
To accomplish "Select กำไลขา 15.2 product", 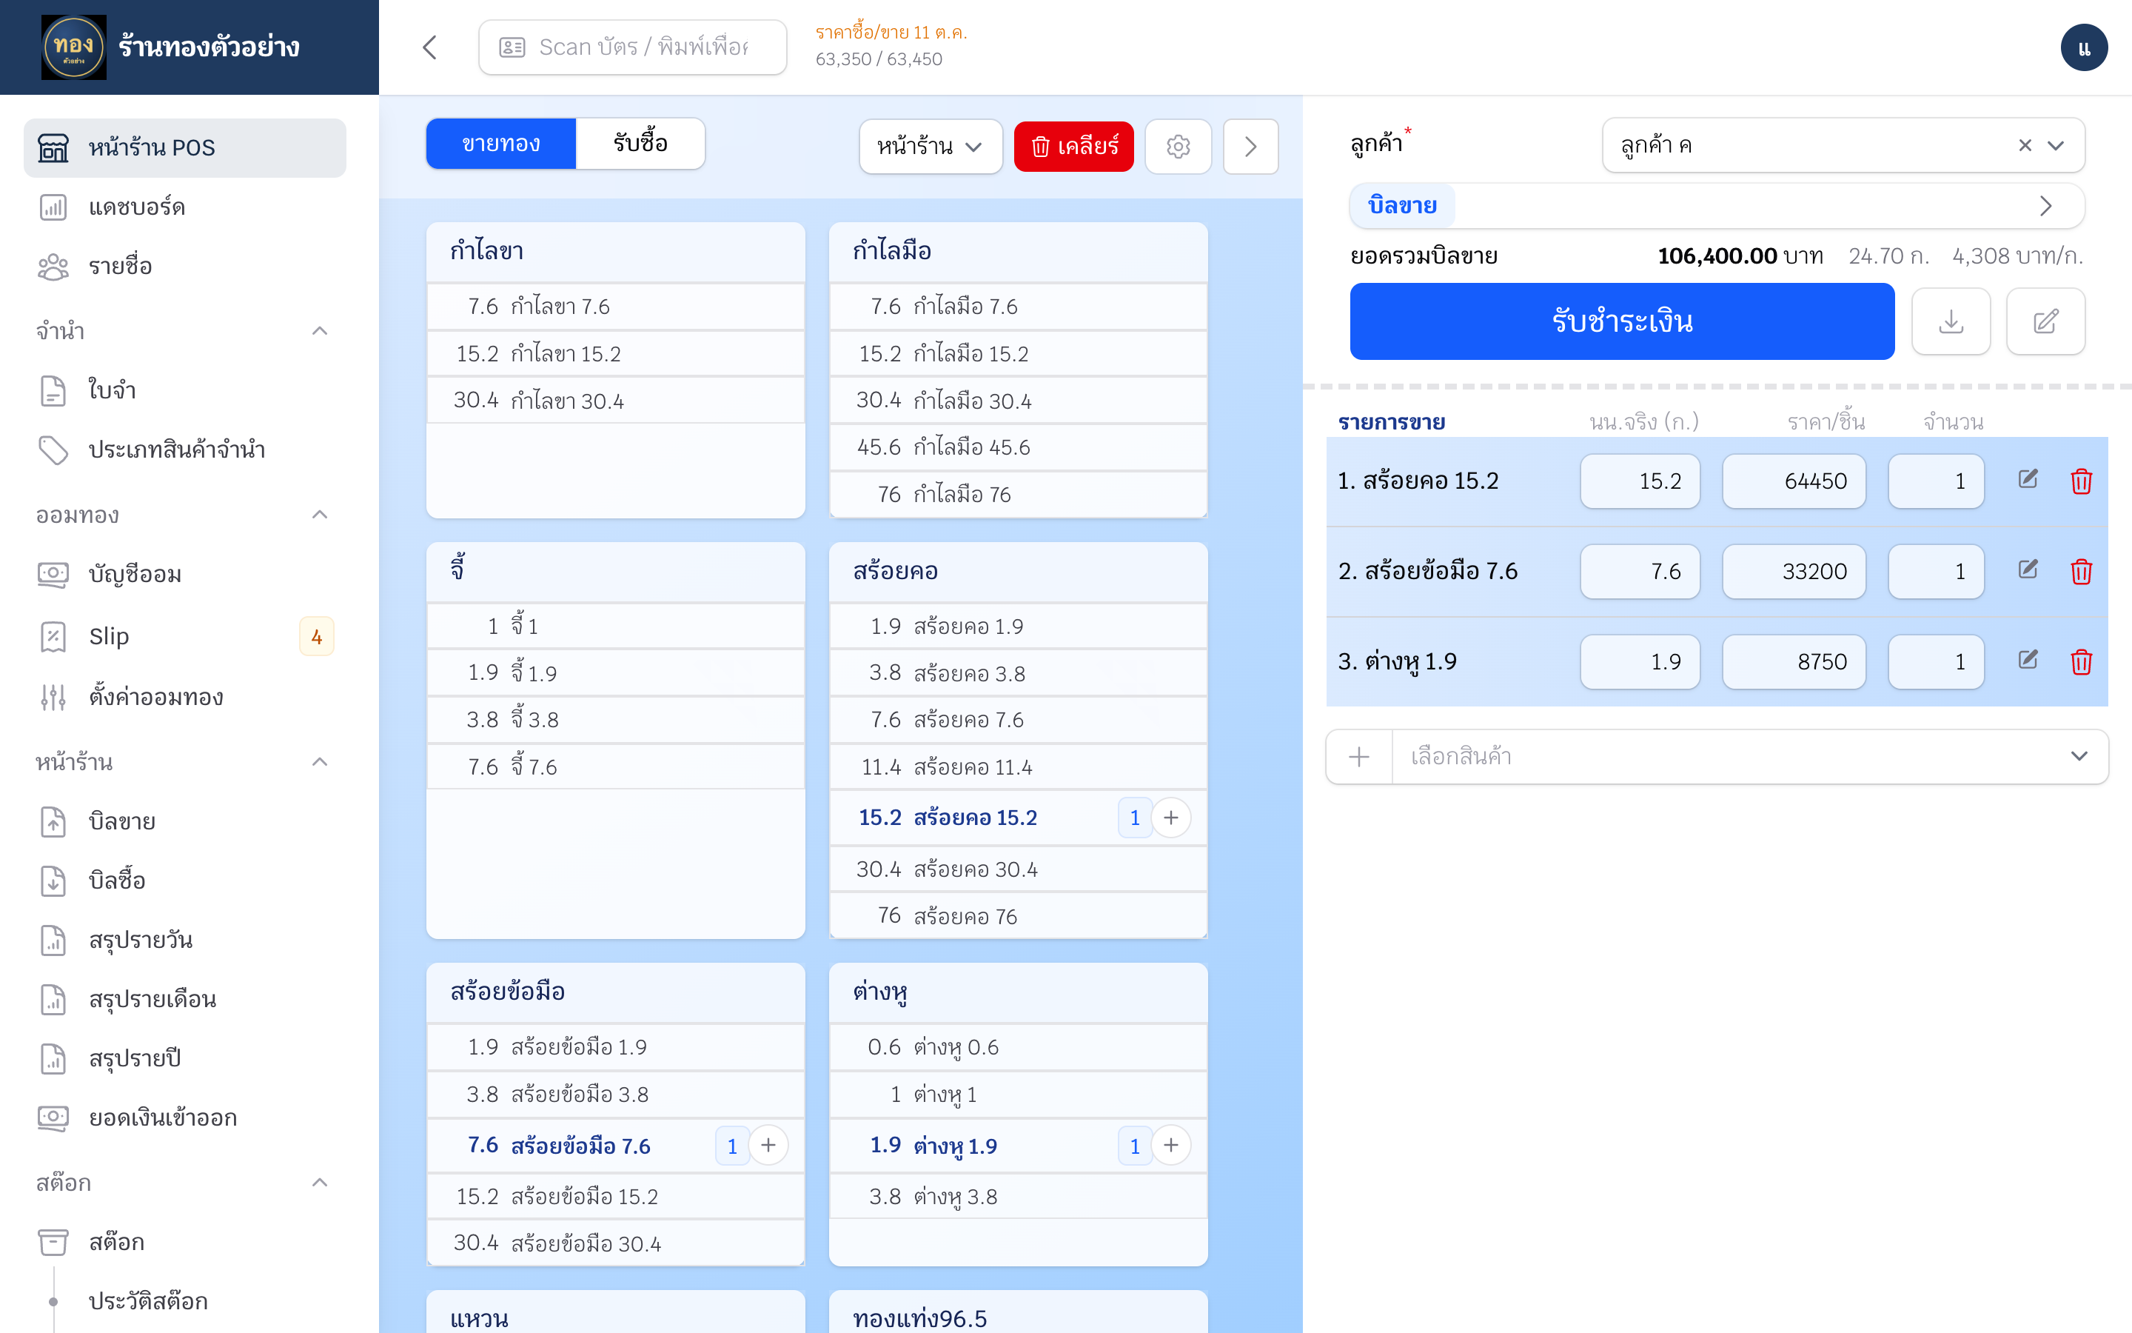I will tap(615, 353).
